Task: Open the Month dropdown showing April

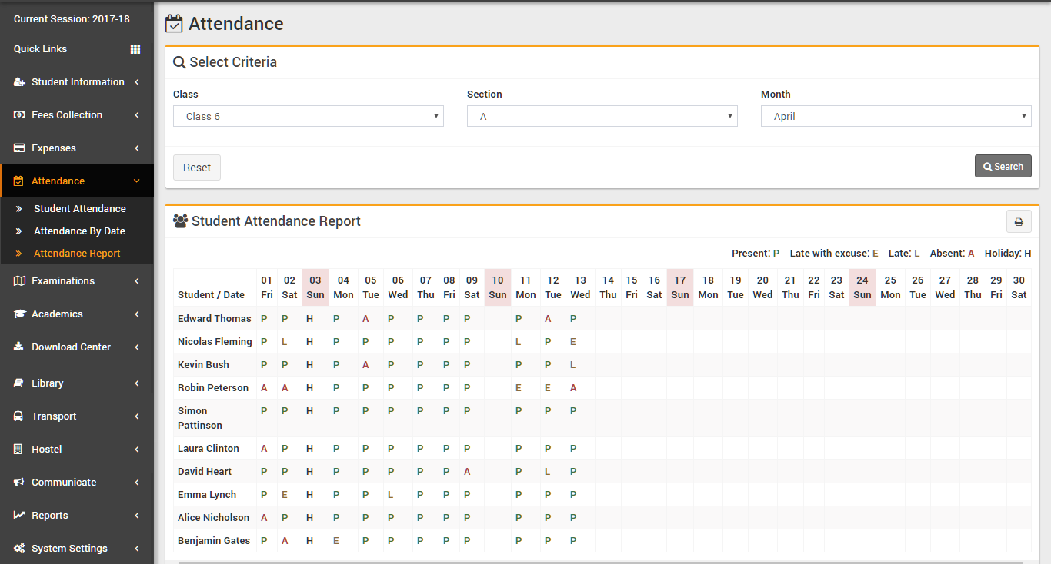Action: pyautogui.click(x=896, y=116)
